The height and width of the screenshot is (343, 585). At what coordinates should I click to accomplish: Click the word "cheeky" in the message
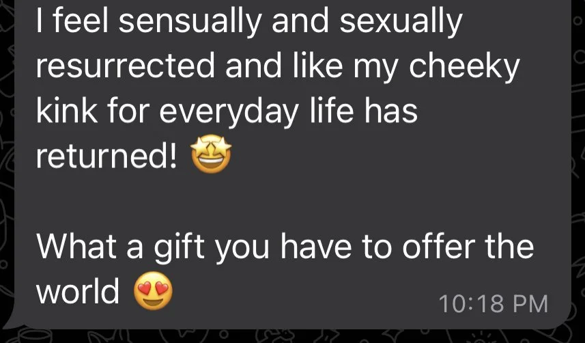[x=464, y=66]
